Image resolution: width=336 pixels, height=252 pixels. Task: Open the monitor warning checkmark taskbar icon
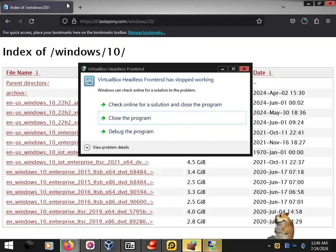click(x=212, y=245)
